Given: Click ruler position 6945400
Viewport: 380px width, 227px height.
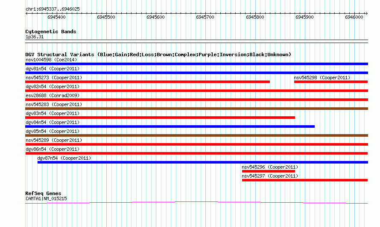Looking at the screenshot, I should coord(56,17).
